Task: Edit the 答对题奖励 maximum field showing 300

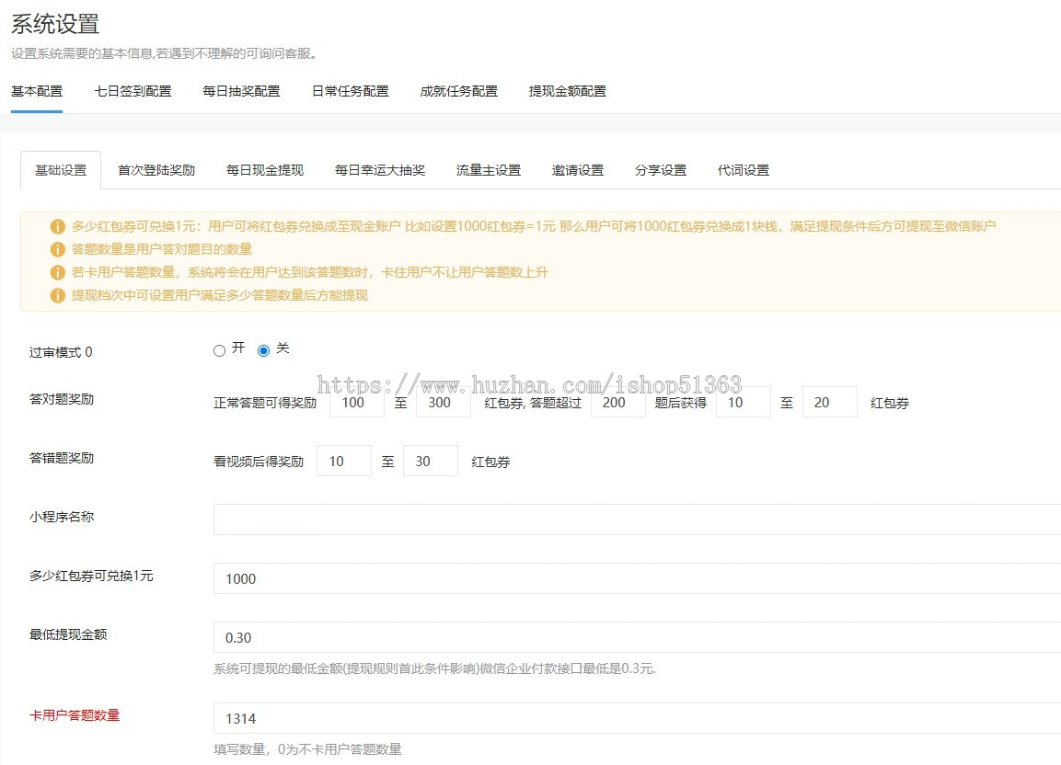Action: [x=444, y=403]
